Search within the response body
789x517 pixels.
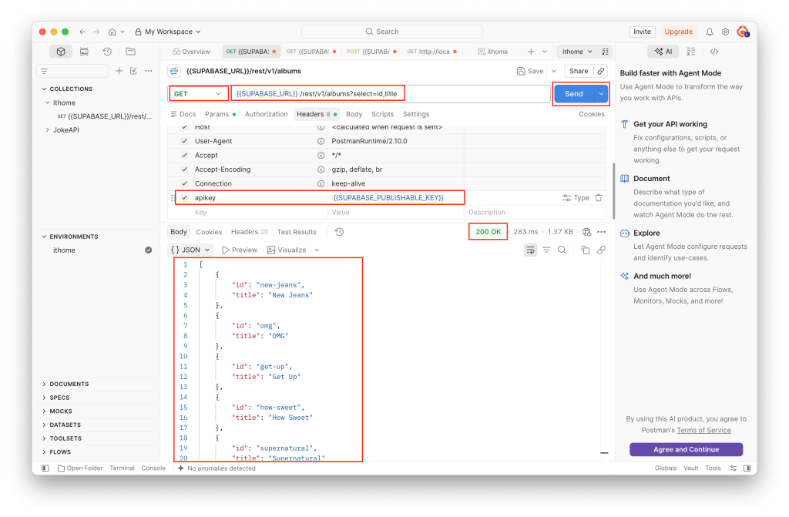pos(562,250)
